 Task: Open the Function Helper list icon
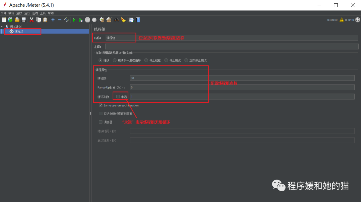[131, 20]
